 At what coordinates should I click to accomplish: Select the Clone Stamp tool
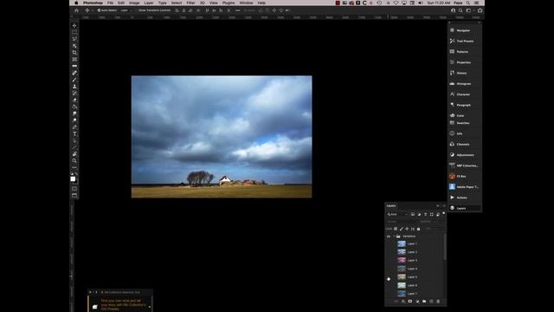74,87
